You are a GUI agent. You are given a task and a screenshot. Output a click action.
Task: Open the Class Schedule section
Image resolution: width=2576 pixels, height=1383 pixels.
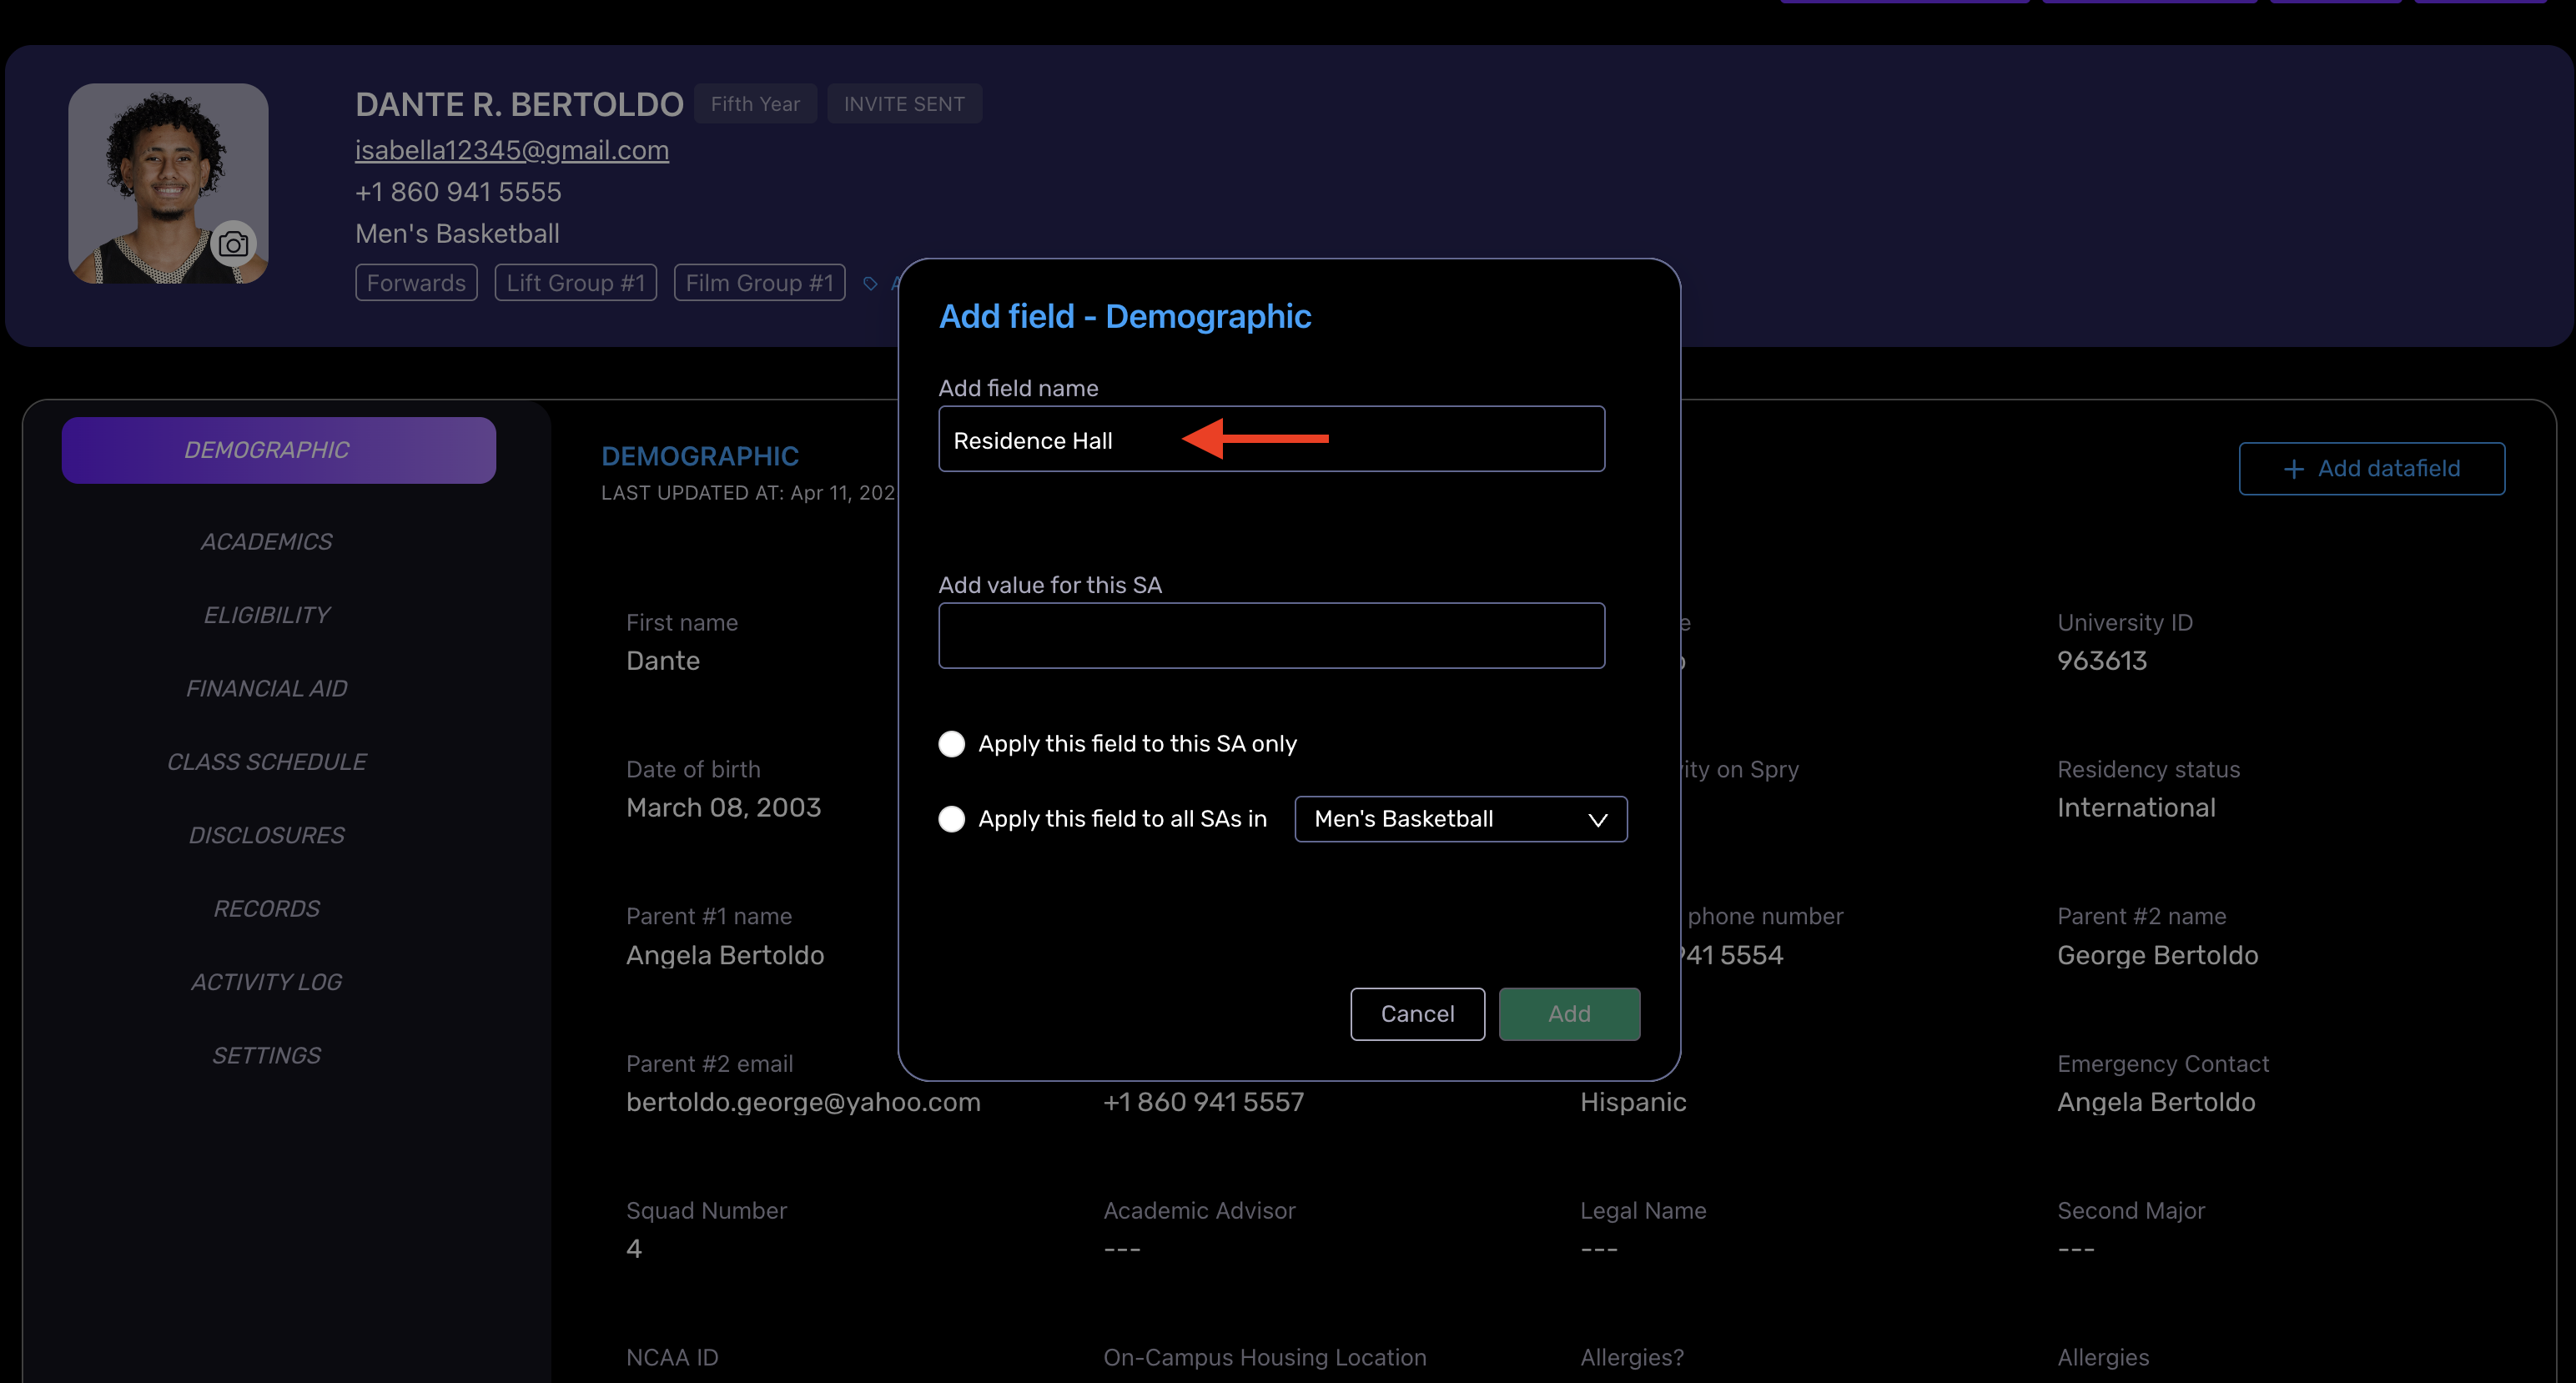(266, 762)
